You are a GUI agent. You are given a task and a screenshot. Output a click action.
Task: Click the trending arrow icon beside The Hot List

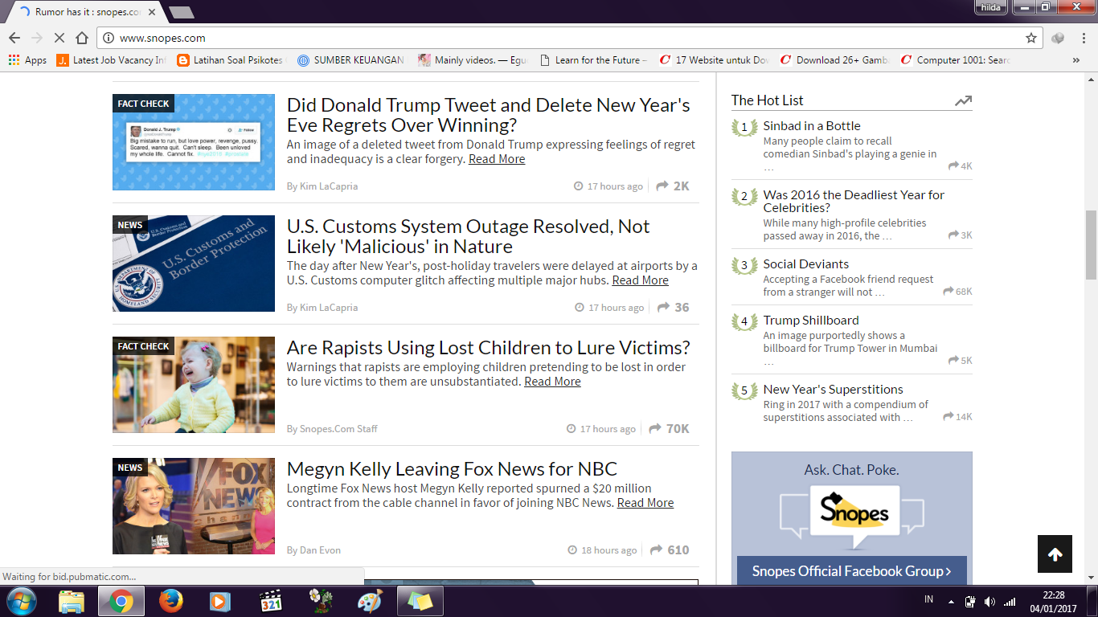tap(963, 101)
